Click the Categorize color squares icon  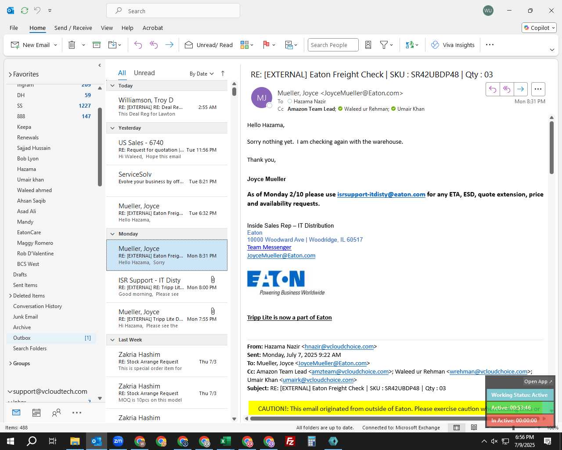coord(245,45)
